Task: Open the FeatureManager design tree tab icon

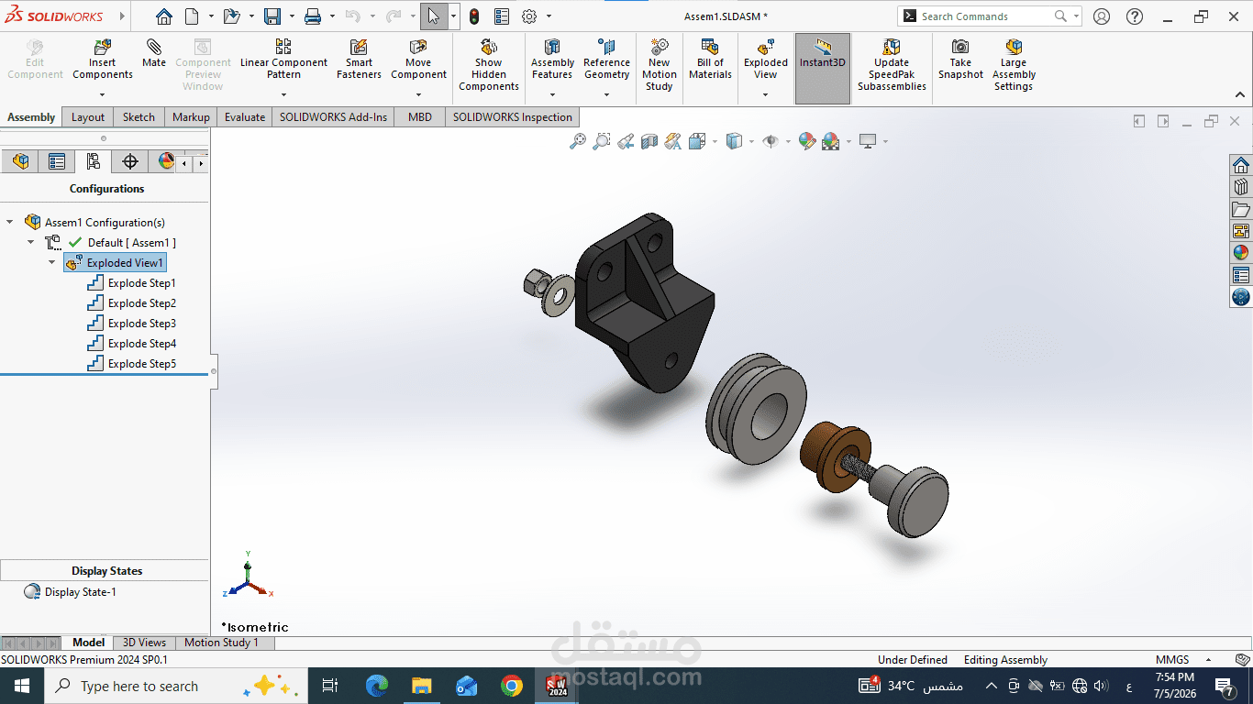Action: 20,162
